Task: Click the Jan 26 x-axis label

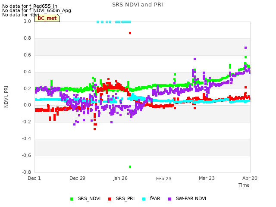Action: tap(120, 178)
